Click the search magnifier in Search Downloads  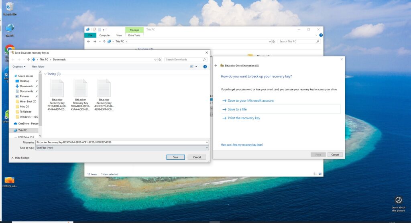point(204,60)
